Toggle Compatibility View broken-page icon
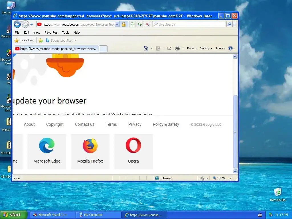The height and width of the screenshot is (219, 292). click(x=132, y=25)
